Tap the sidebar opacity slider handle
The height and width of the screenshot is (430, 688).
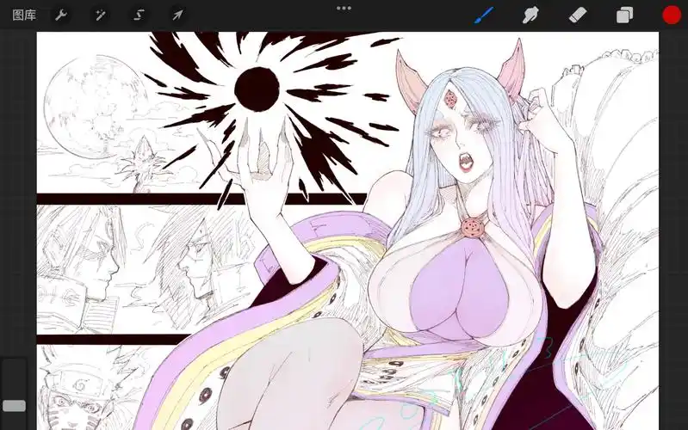pyautogui.click(x=14, y=406)
